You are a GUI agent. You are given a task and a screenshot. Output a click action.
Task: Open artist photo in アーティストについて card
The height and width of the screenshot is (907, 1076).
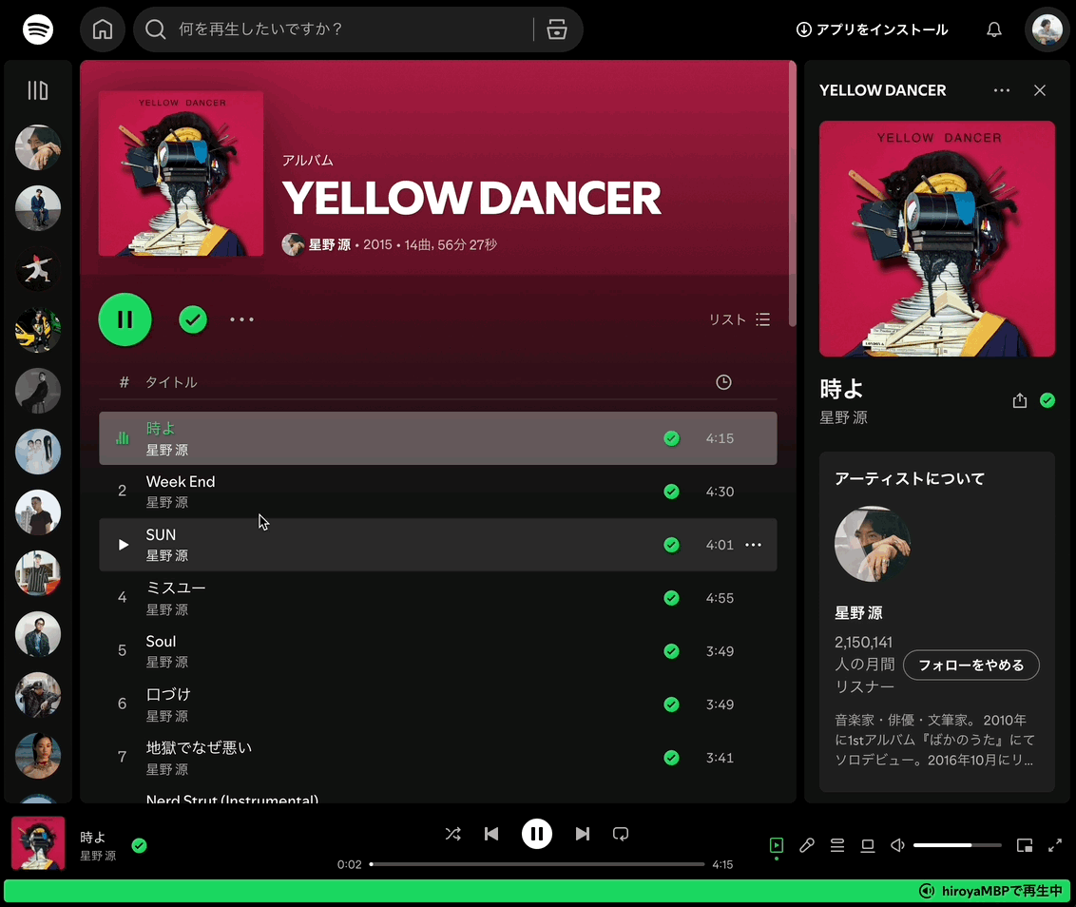(873, 544)
